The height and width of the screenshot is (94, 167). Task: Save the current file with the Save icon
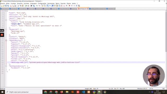[x=6, y=6]
